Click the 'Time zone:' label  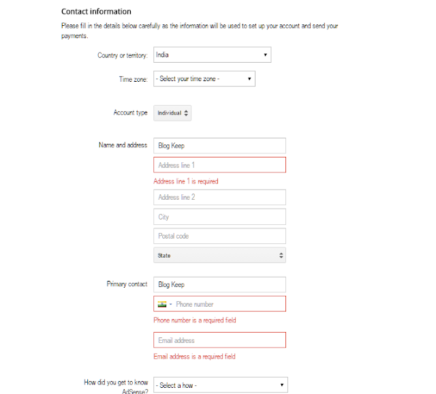tap(133, 80)
